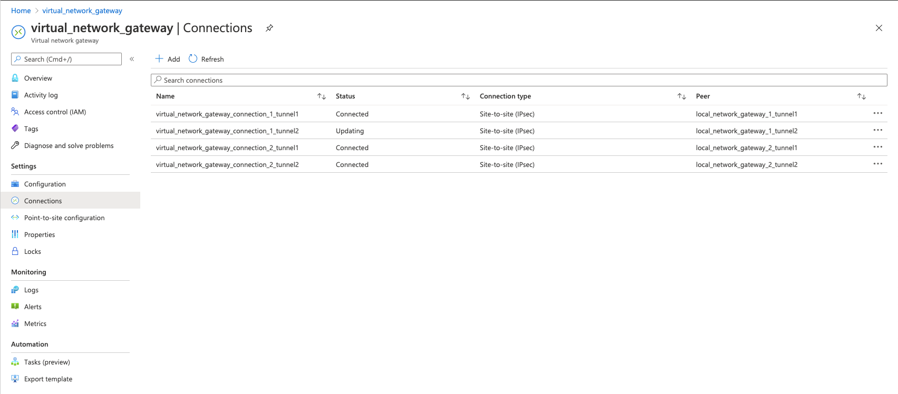
Task: Click peer local_network_gateway_2_tunnel2
Action: pyautogui.click(x=747, y=164)
